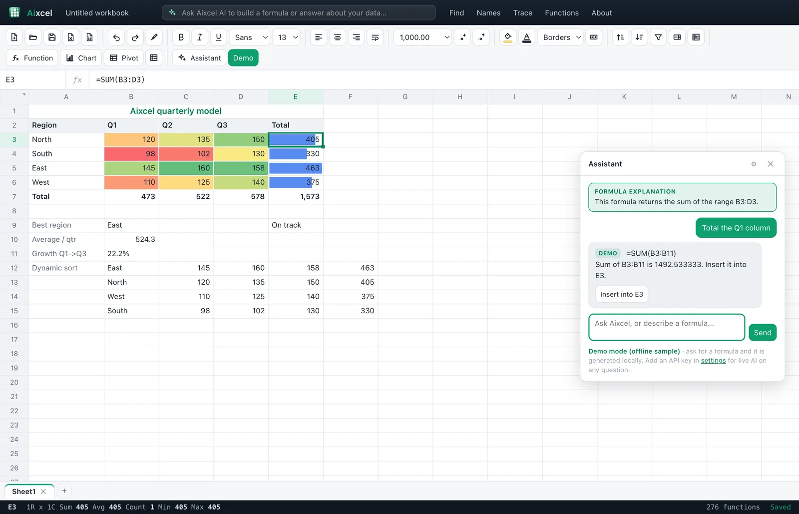
Task: Click the table grid icon beside Pivot
Action: 154,58
